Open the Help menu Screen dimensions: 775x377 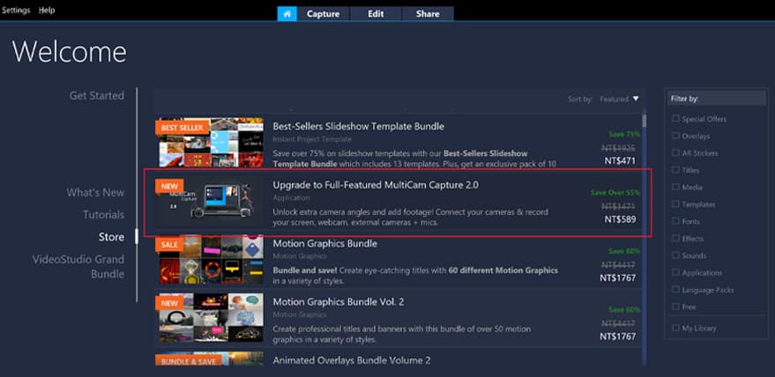47,10
